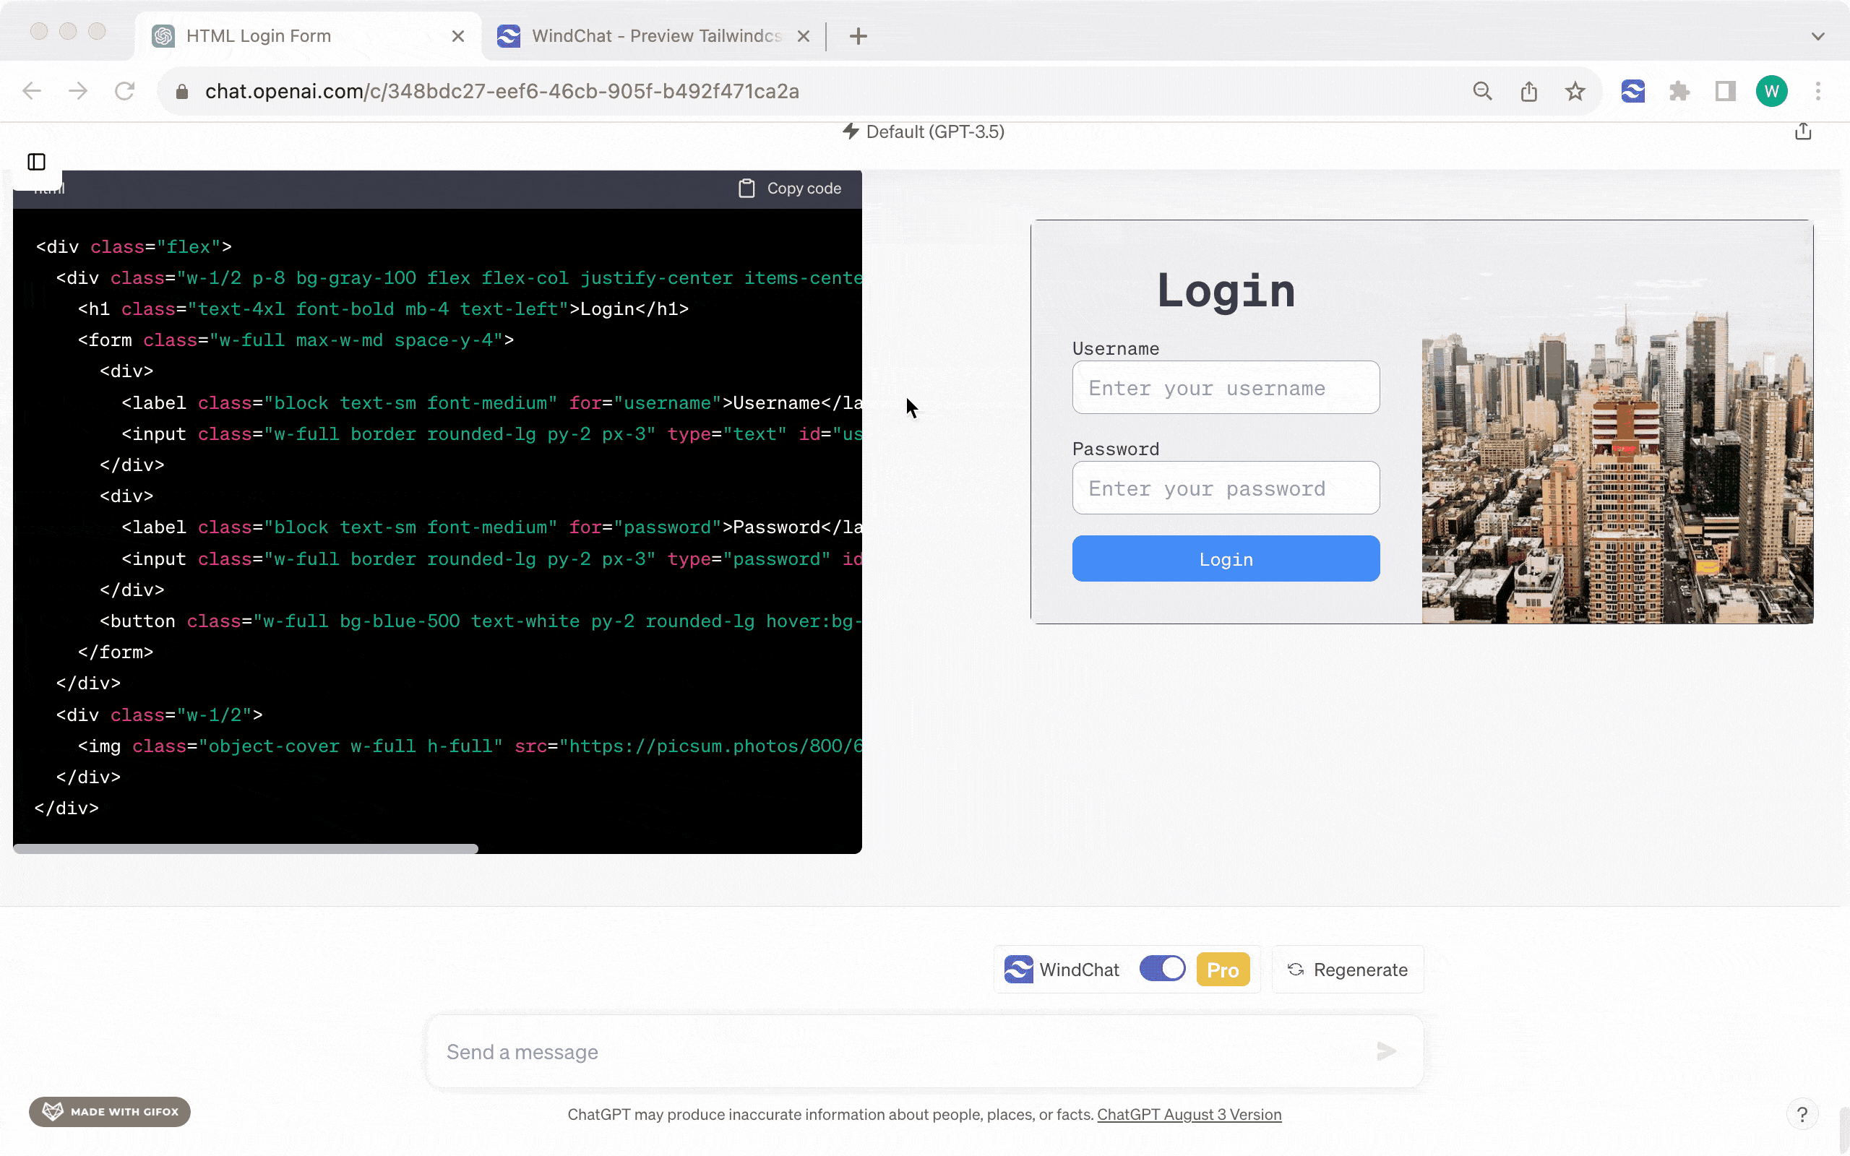Expand the tab search chevron dropdown
This screenshot has height=1156, width=1850.
tap(1818, 36)
